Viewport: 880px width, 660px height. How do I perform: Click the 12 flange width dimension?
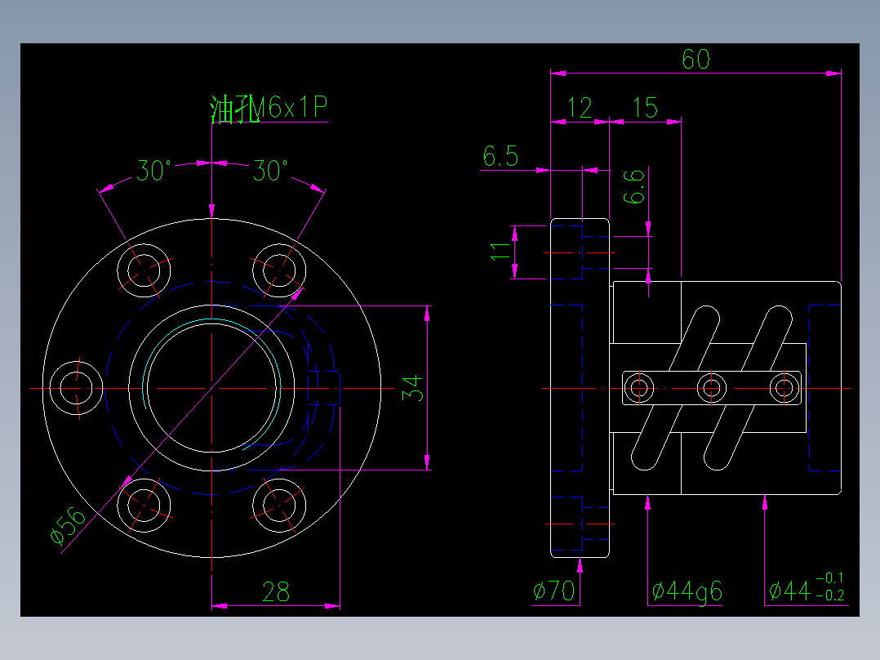(x=580, y=108)
